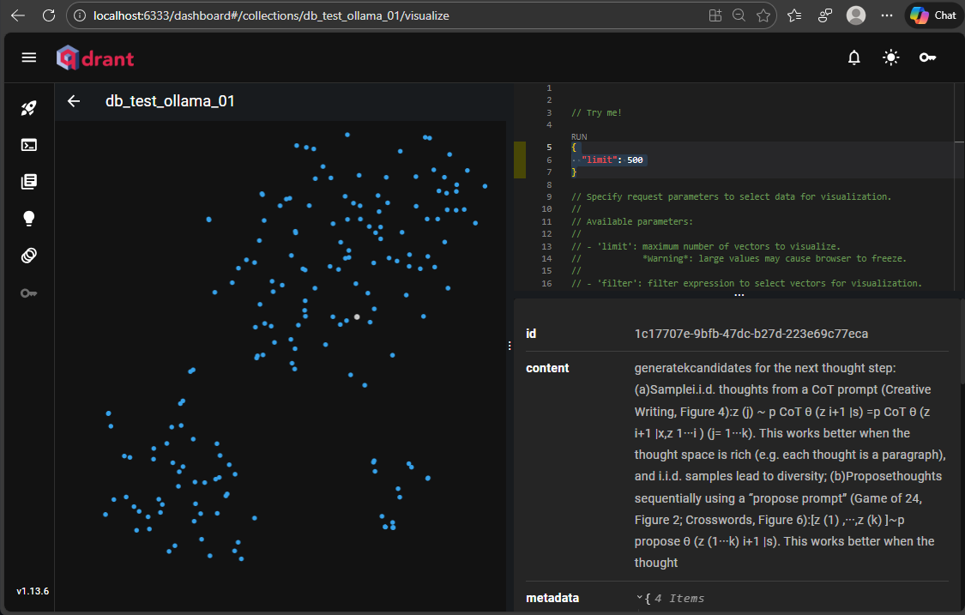Click the horizontal editor split handle
965x615 pixels.
(739, 295)
